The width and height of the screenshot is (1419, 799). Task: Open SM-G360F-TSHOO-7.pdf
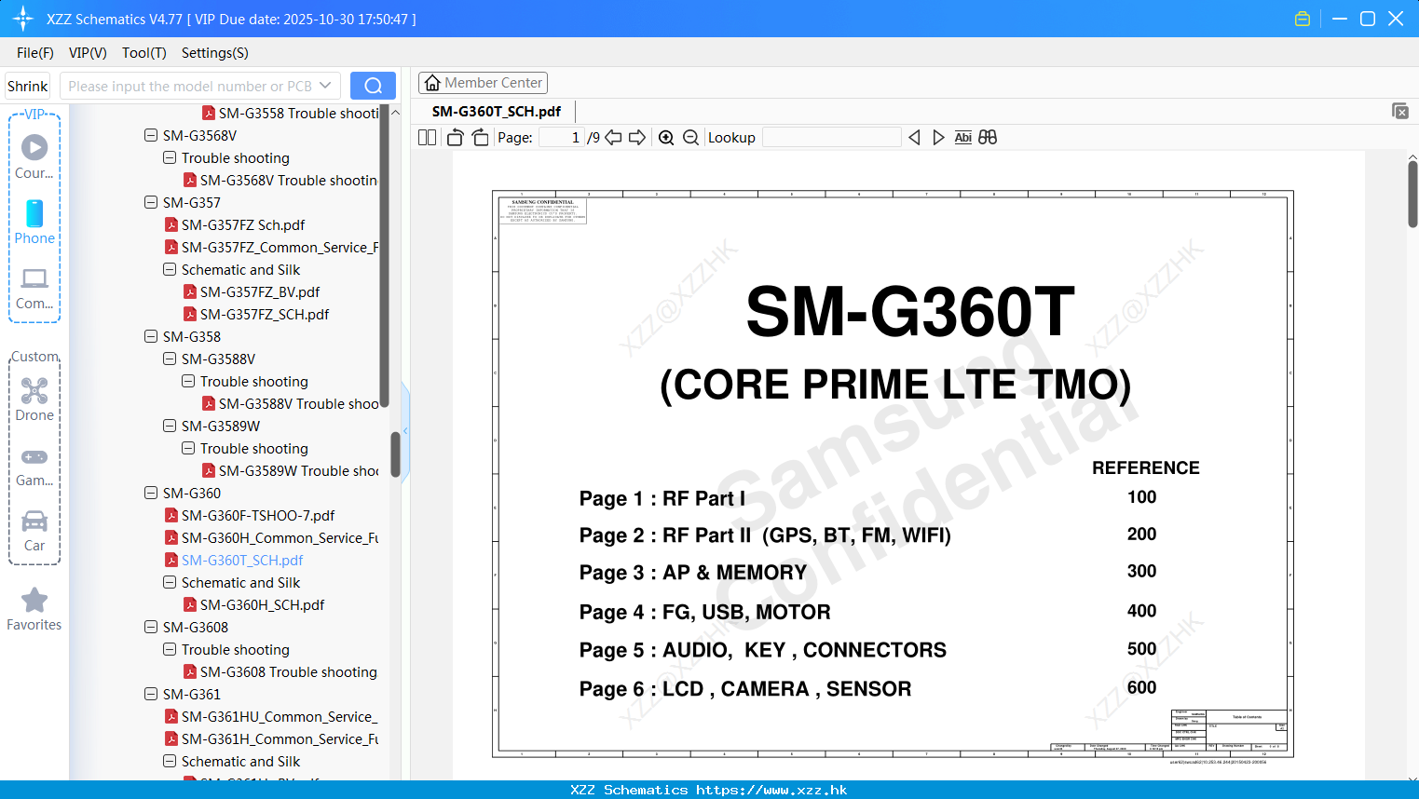258,515
